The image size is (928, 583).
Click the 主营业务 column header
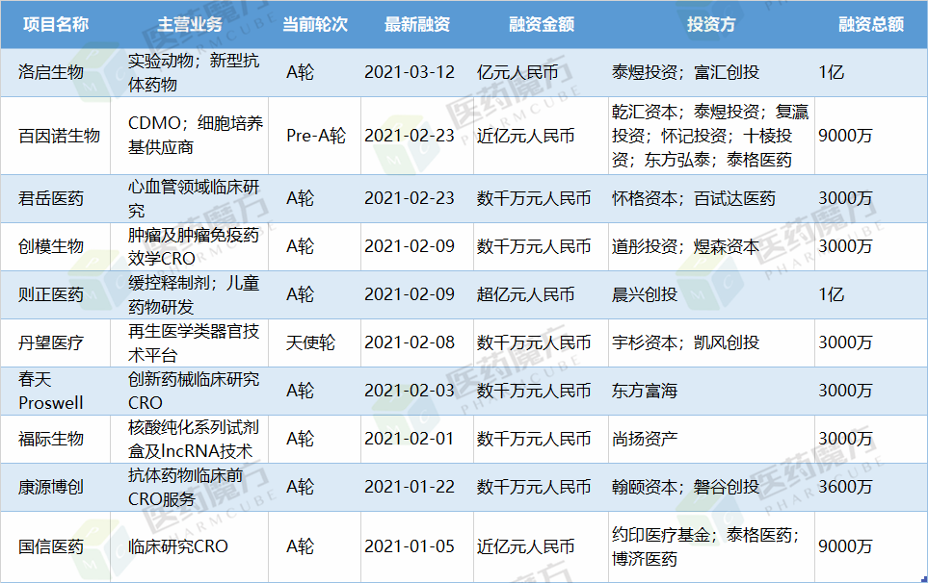pyautogui.click(x=190, y=24)
